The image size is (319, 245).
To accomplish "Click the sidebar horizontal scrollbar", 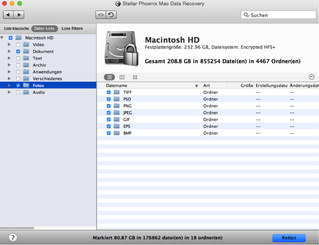I will 17,228.
